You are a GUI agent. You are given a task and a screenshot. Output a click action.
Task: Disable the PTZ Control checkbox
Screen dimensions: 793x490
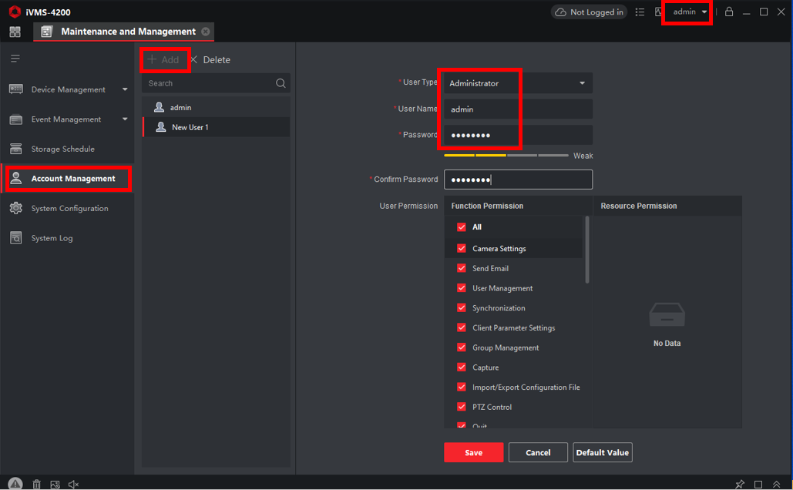(x=462, y=407)
